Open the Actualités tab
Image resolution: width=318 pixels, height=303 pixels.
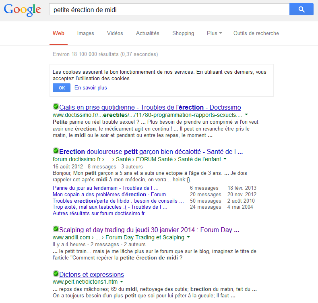click(147, 33)
